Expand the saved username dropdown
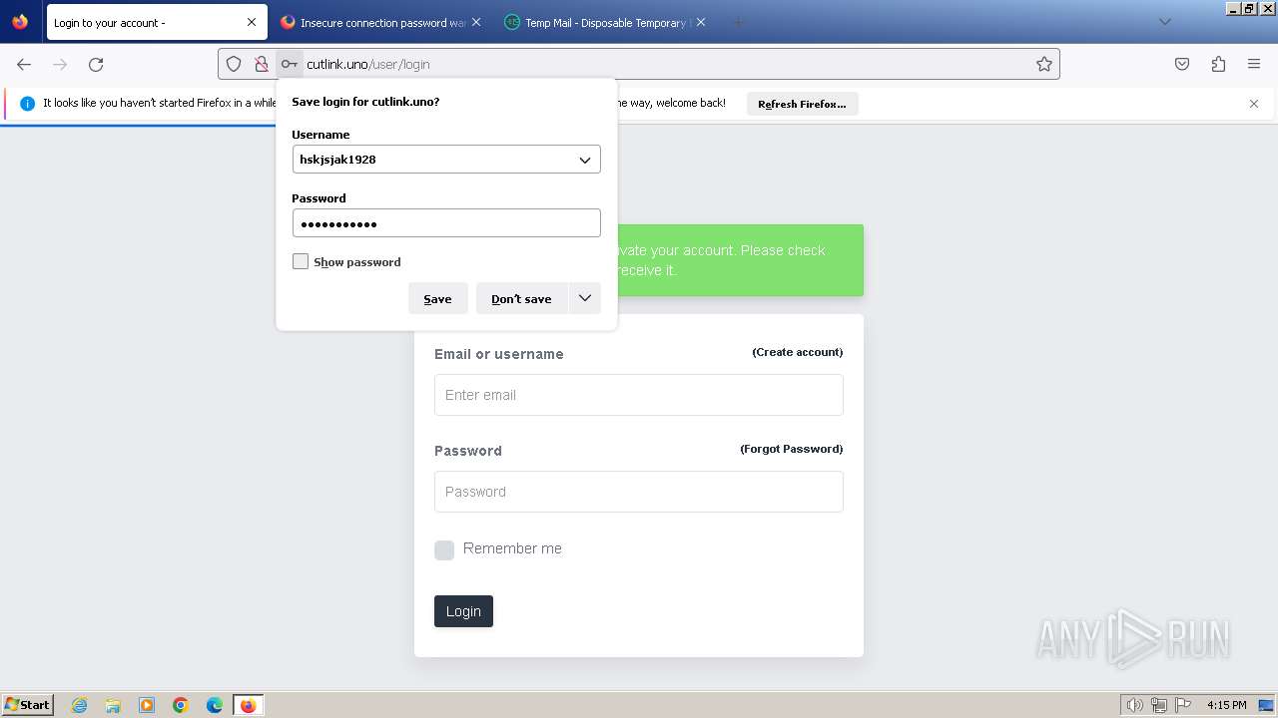The height and width of the screenshot is (718, 1278). coord(585,160)
